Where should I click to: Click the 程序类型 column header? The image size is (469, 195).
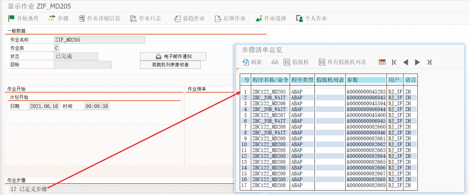302,80
